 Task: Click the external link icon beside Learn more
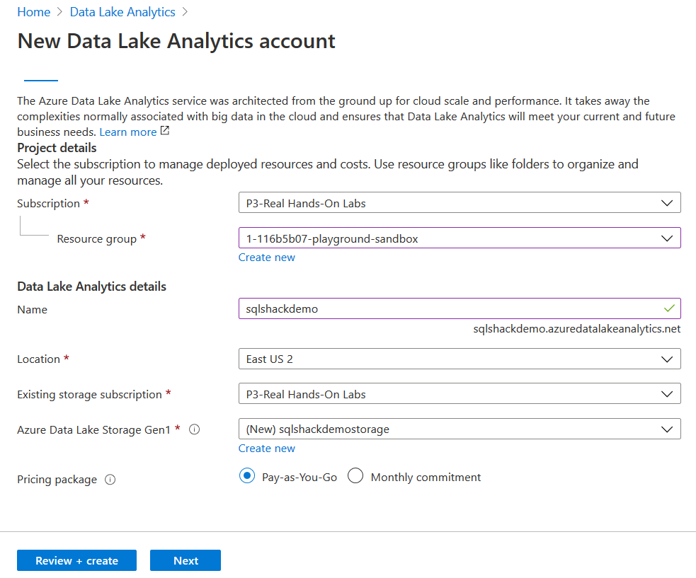click(165, 132)
